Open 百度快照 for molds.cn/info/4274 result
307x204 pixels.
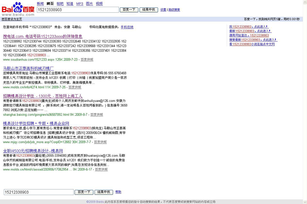[75, 87]
